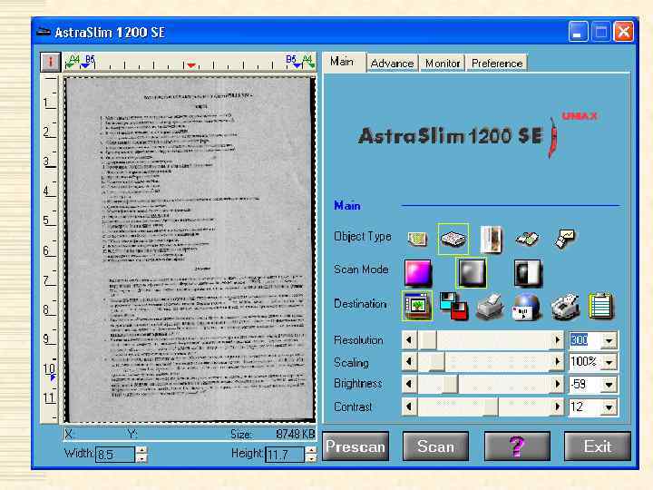This screenshot has width=653, height=490.
Task: Switch to the Main tab
Action: (x=342, y=62)
